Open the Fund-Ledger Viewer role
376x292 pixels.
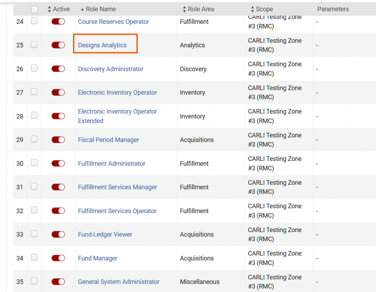point(105,234)
